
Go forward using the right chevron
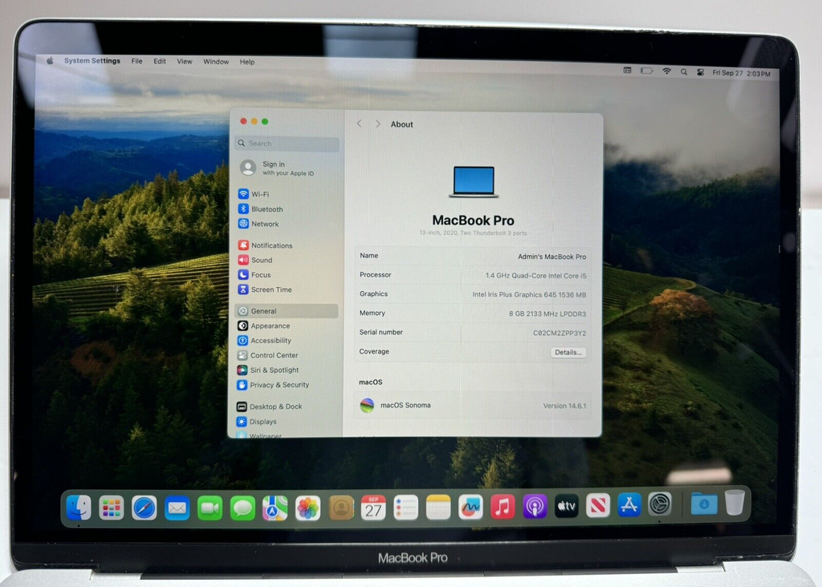377,124
